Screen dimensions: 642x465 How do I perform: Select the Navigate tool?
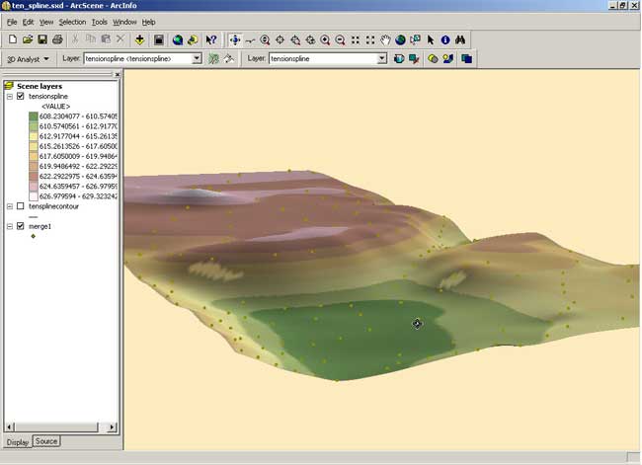pyautogui.click(x=235, y=39)
